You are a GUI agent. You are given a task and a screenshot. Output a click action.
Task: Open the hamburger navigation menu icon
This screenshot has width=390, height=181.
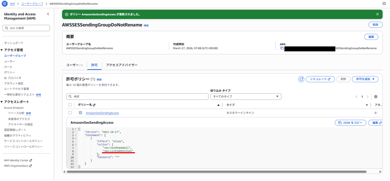(5, 3)
